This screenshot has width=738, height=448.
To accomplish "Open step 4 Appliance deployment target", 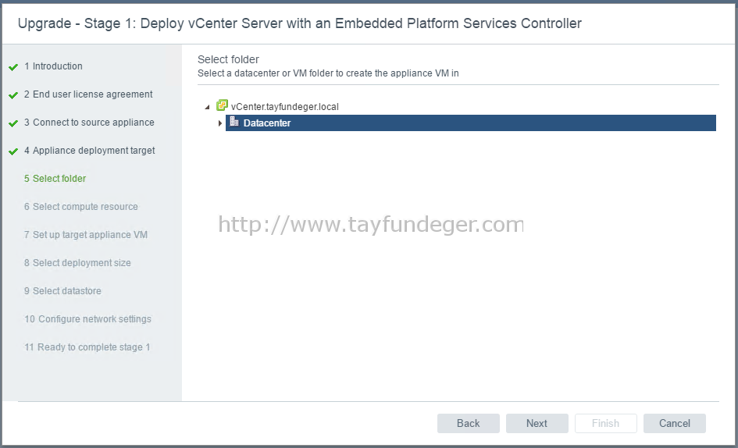I will (x=90, y=151).
